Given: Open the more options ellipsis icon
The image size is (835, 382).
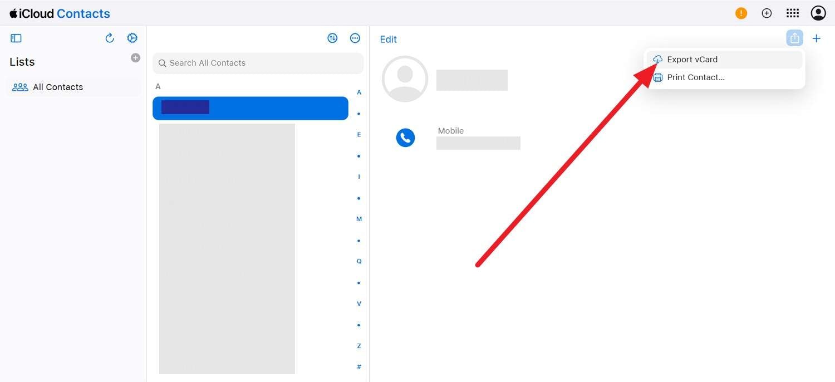Looking at the screenshot, I should [355, 38].
